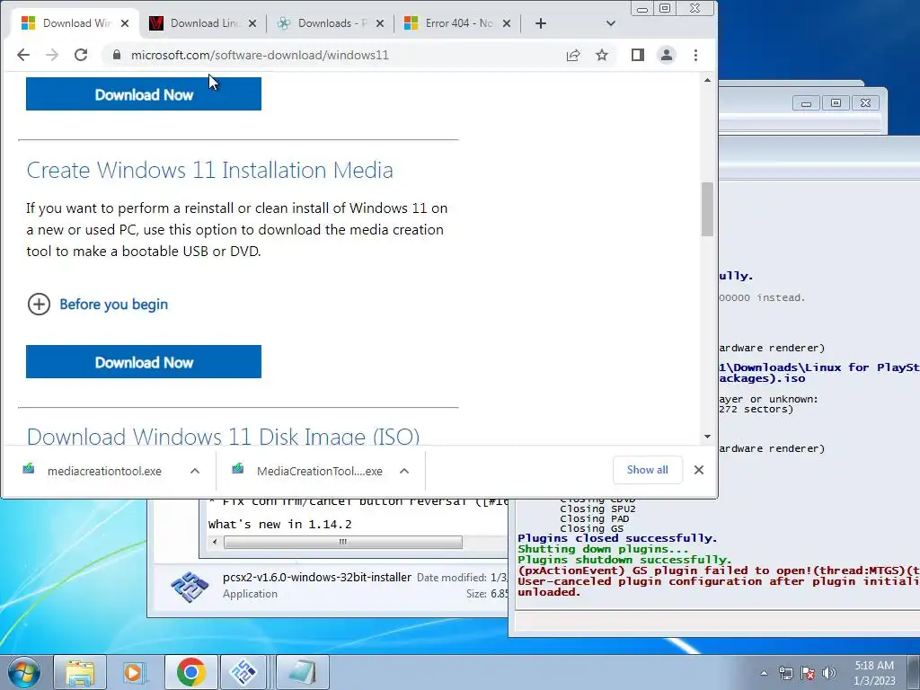
Task: Click volume speaker tray icon
Action: [x=829, y=673]
